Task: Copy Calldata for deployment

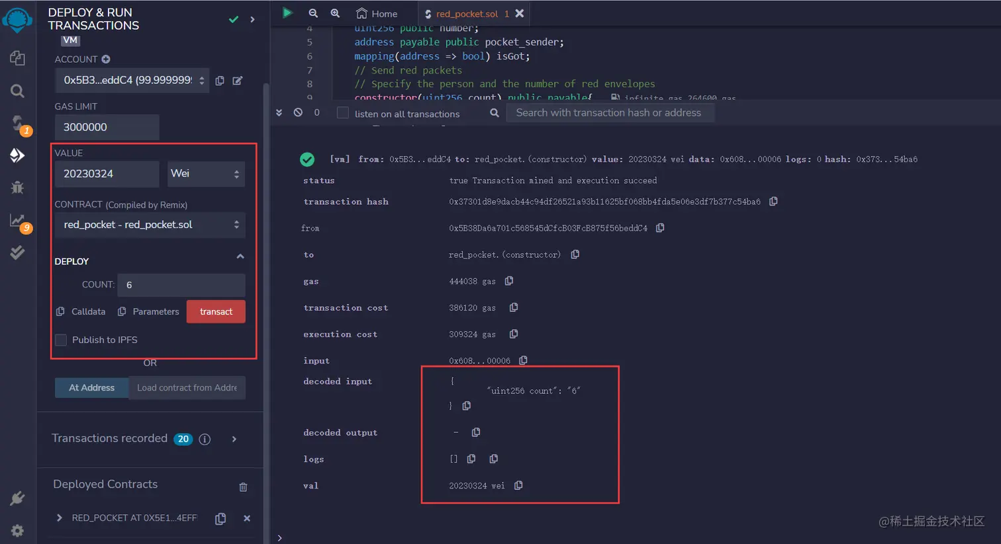Action: [x=81, y=311]
